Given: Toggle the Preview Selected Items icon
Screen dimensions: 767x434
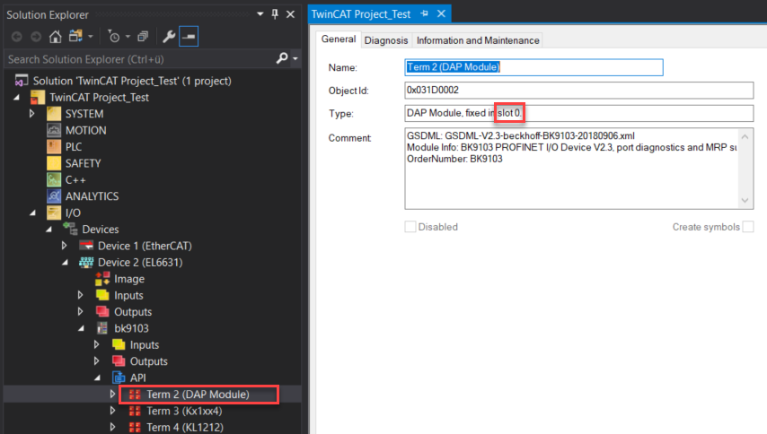Looking at the screenshot, I should pyautogui.click(x=189, y=37).
